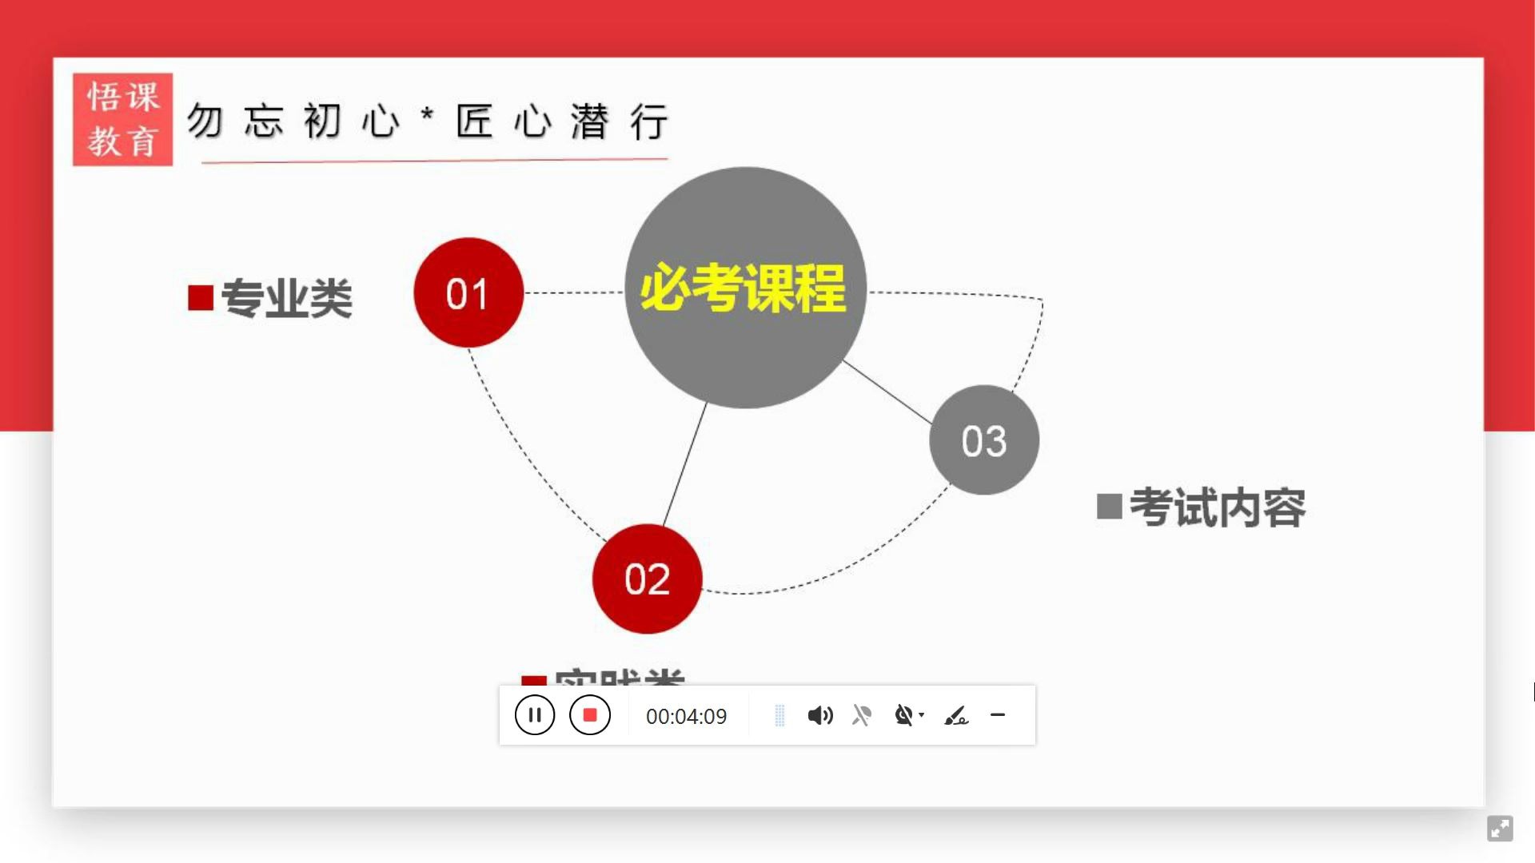The image size is (1535, 863).
Task: Grab the dotted toolbar drag handle
Action: click(x=779, y=715)
